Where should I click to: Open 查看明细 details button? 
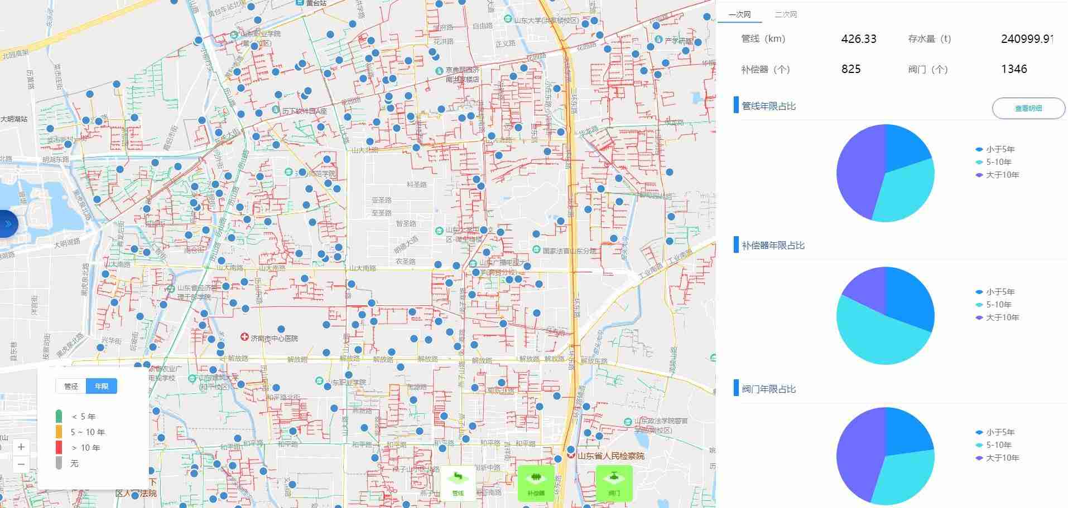pyautogui.click(x=1028, y=108)
